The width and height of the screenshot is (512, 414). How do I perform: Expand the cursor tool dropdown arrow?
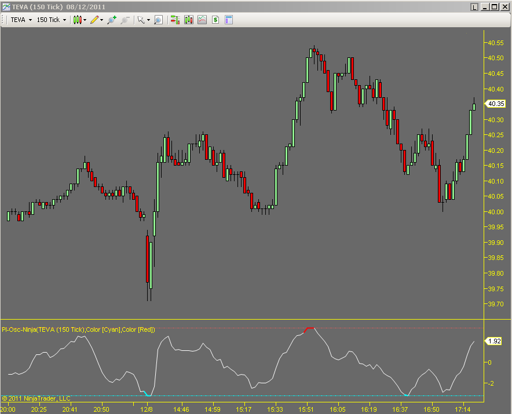click(148, 20)
